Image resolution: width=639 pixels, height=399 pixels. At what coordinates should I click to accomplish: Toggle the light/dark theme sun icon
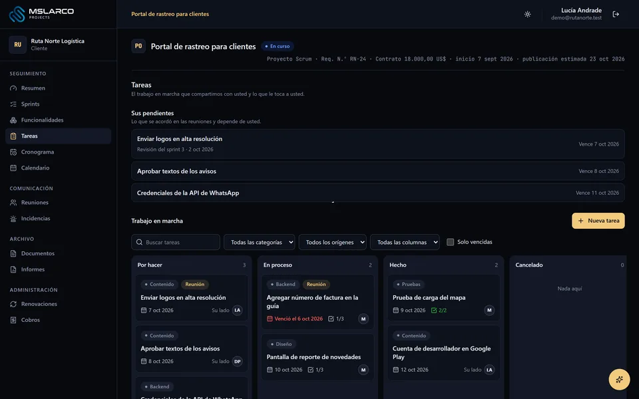[x=527, y=14]
